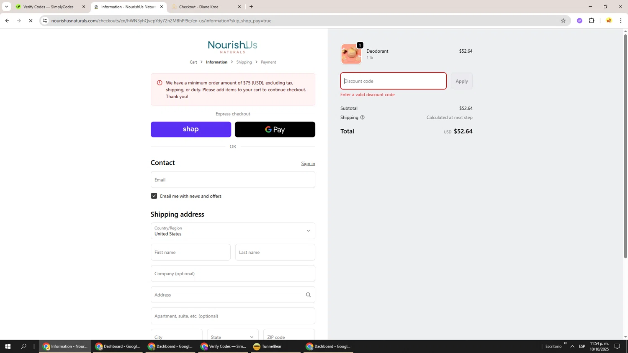The height and width of the screenshot is (353, 628).
Task: Open Chrome three-dot menu
Action: (621, 20)
